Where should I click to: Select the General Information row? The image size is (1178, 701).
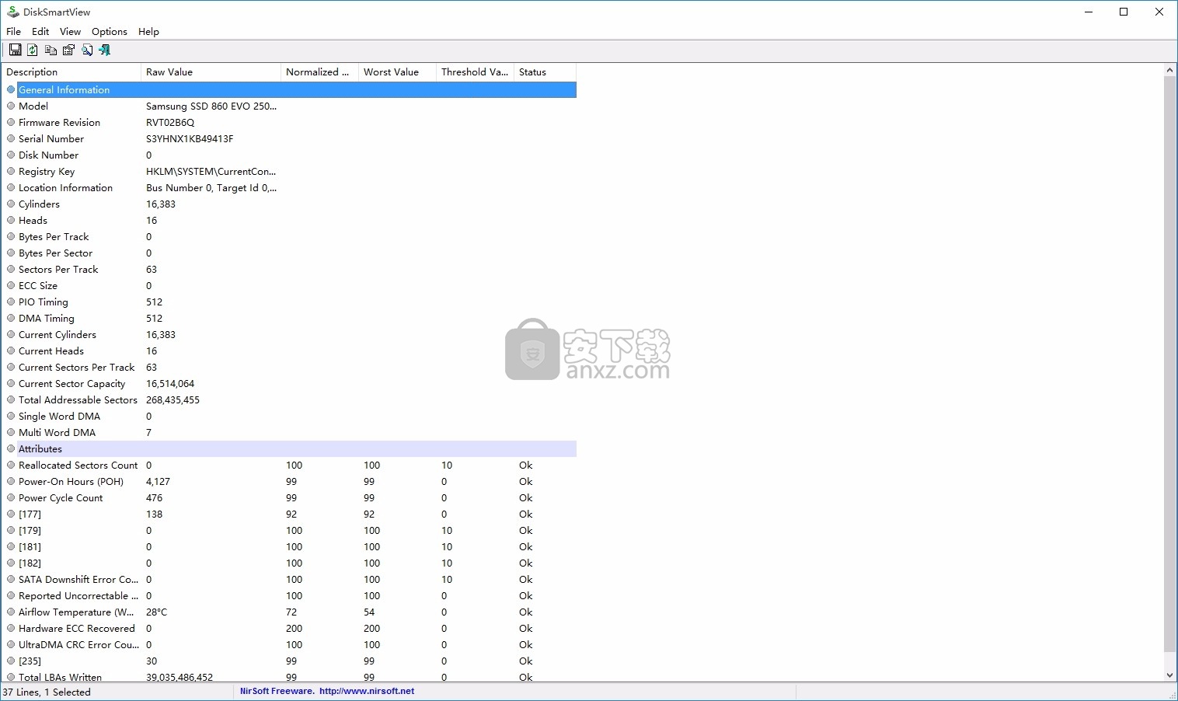tap(289, 89)
